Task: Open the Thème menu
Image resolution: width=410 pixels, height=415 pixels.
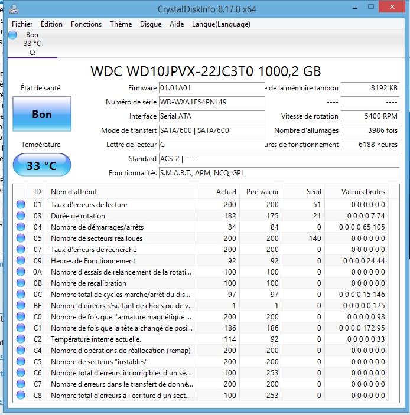Action: (x=121, y=24)
